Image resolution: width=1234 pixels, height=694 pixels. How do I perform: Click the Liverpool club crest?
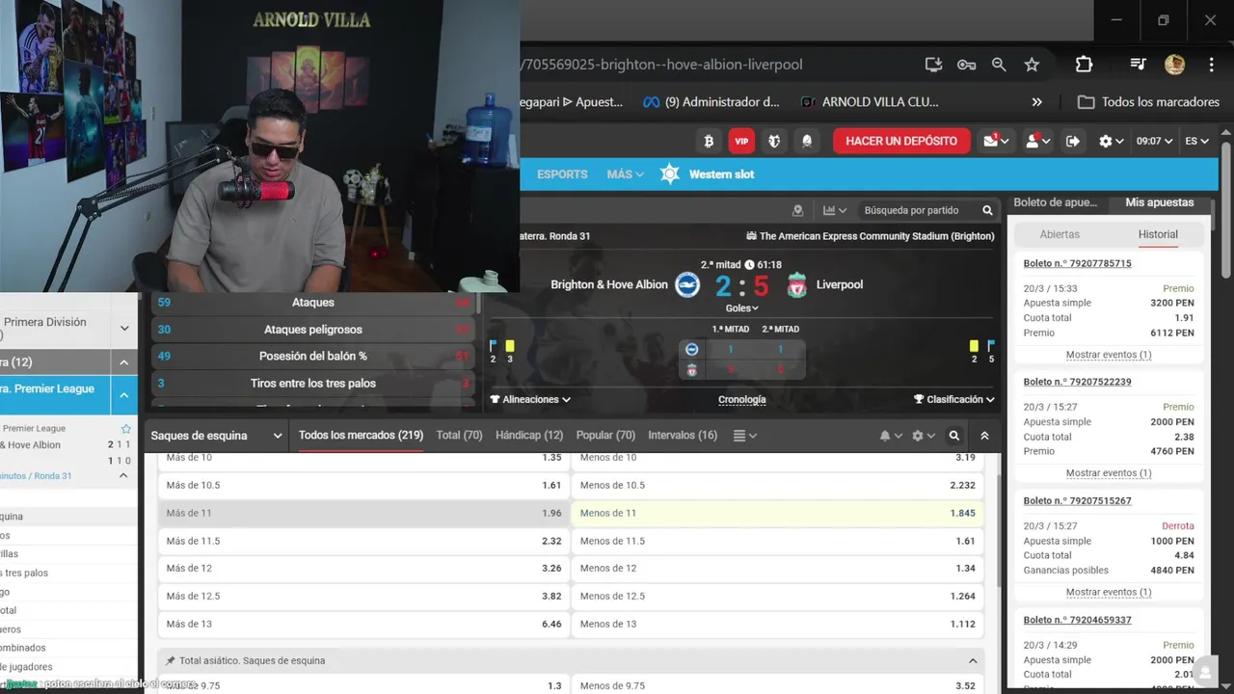pyautogui.click(x=796, y=284)
